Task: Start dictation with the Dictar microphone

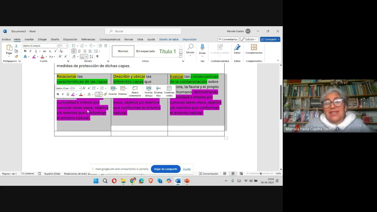Action: 202,47
